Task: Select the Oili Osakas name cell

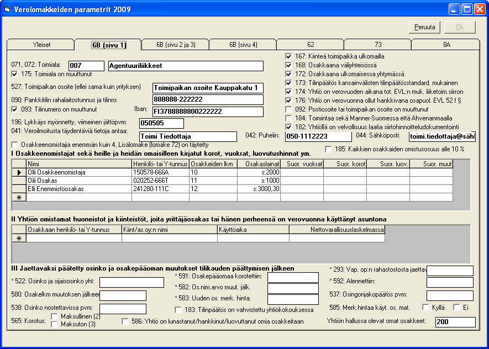Action: click(x=79, y=181)
